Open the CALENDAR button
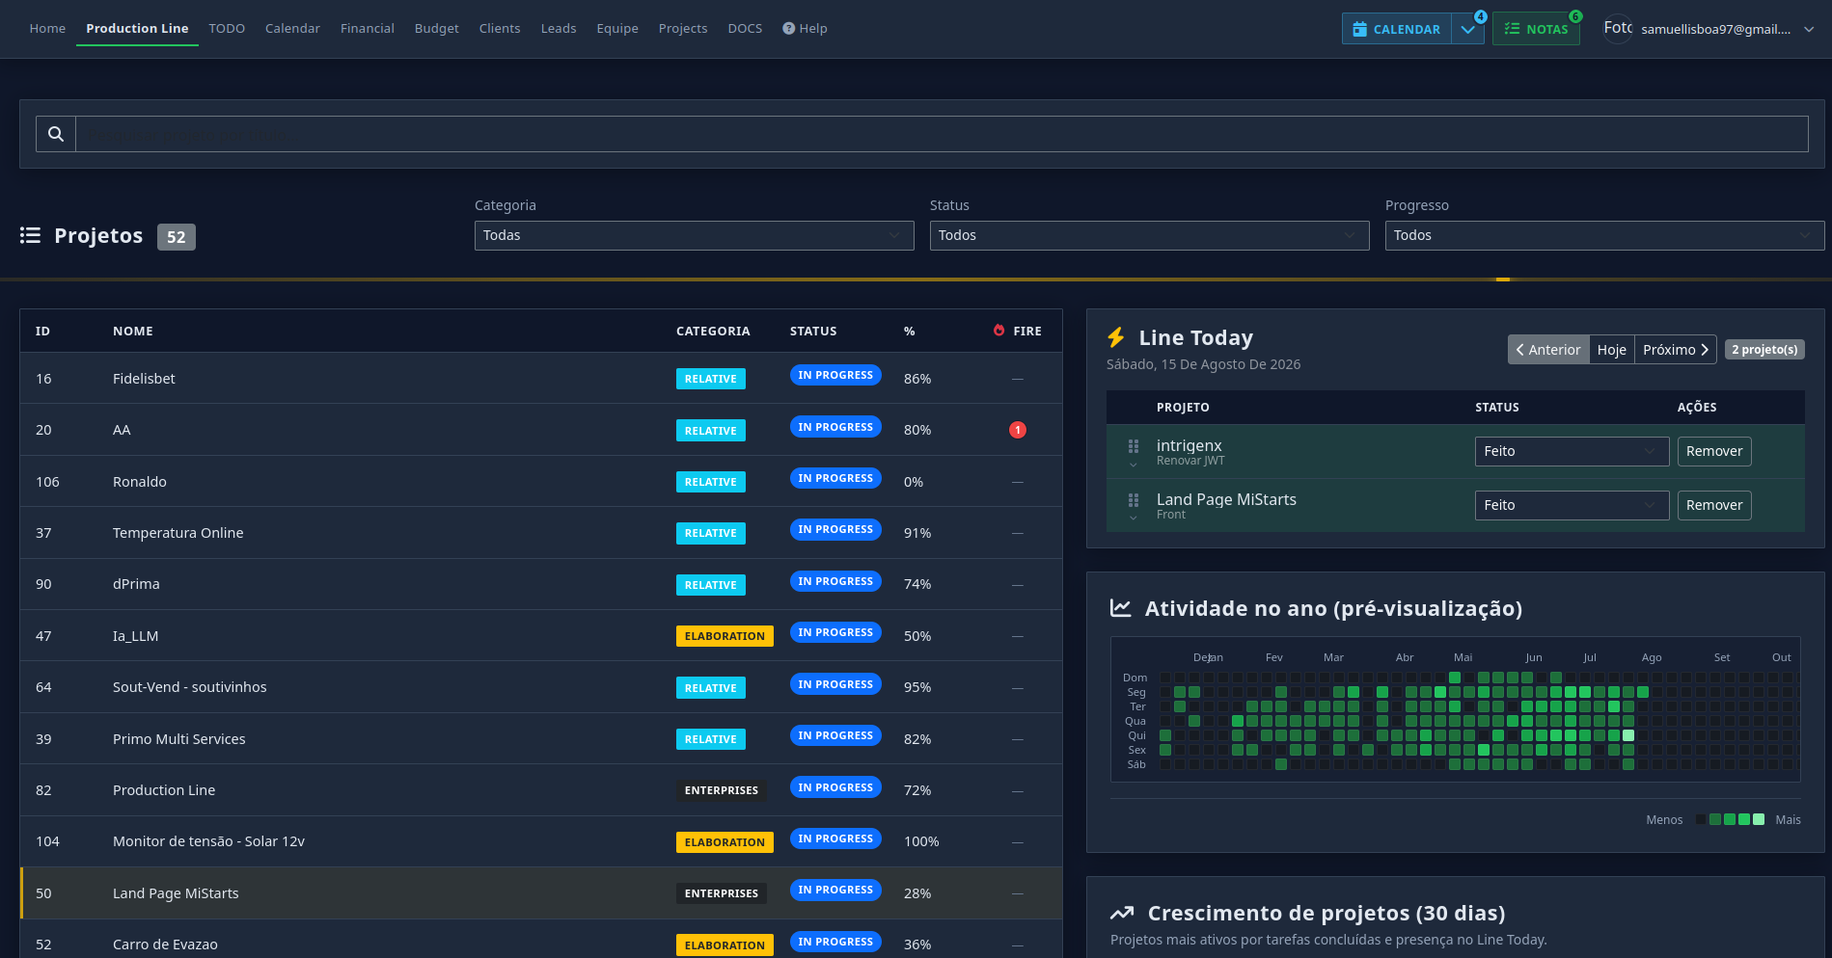 point(1396,29)
